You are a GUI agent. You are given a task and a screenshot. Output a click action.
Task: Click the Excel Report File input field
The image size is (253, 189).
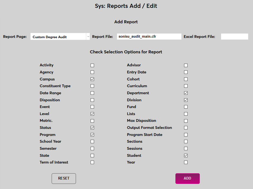pyautogui.click(x=234, y=36)
